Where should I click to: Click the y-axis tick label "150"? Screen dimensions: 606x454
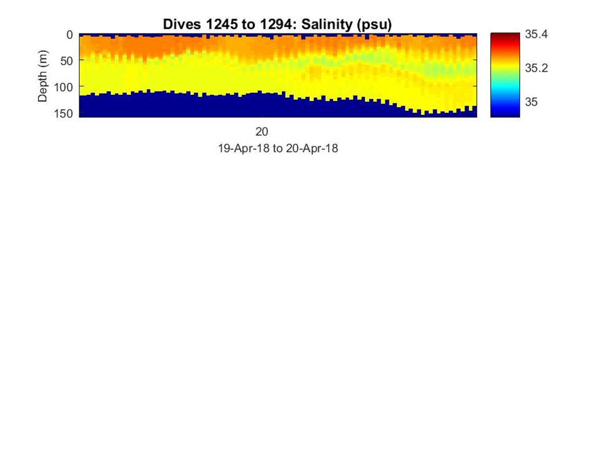(64, 113)
